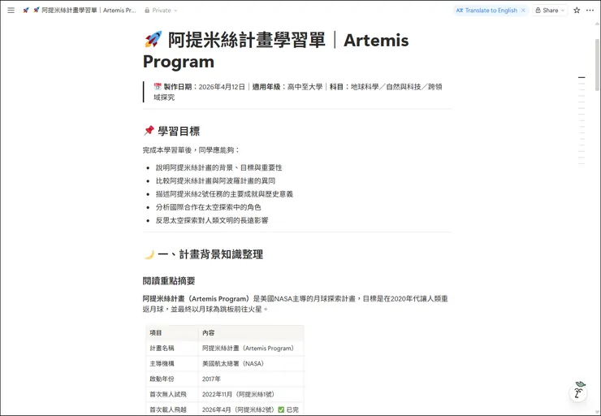
Task: Click bullet 分析國際合作在太空探索中的角色
Action: pyautogui.click(x=208, y=207)
